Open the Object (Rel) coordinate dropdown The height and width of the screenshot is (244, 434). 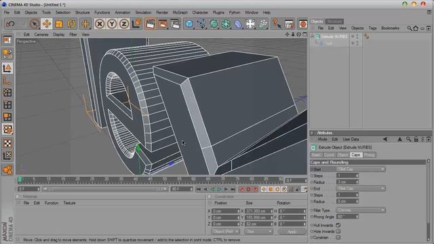(225, 232)
